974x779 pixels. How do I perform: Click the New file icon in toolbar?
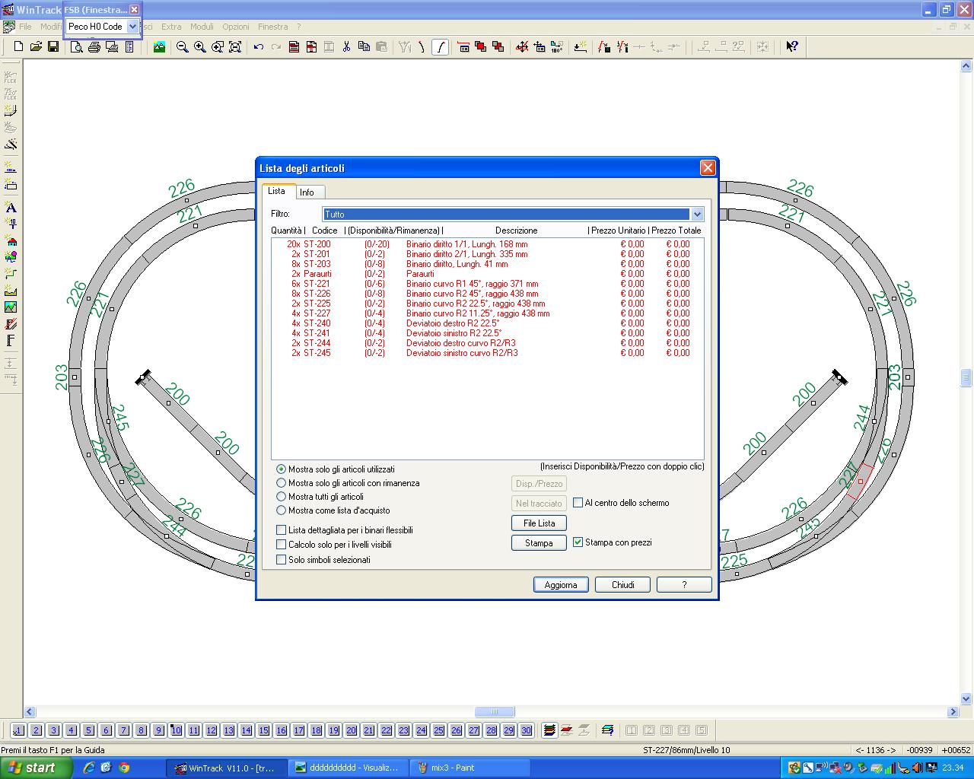pyautogui.click(x=19, y=47)
